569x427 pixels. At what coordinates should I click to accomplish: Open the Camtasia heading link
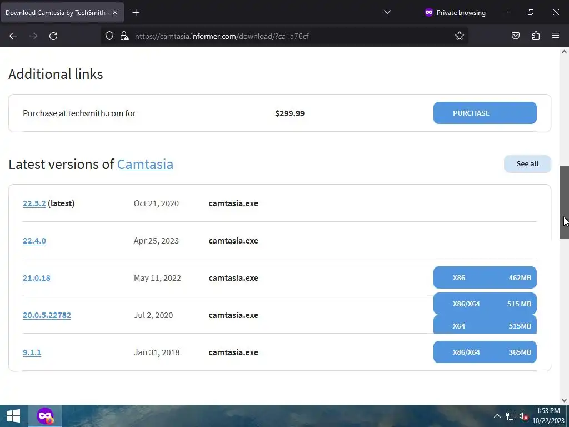(145, 164)
